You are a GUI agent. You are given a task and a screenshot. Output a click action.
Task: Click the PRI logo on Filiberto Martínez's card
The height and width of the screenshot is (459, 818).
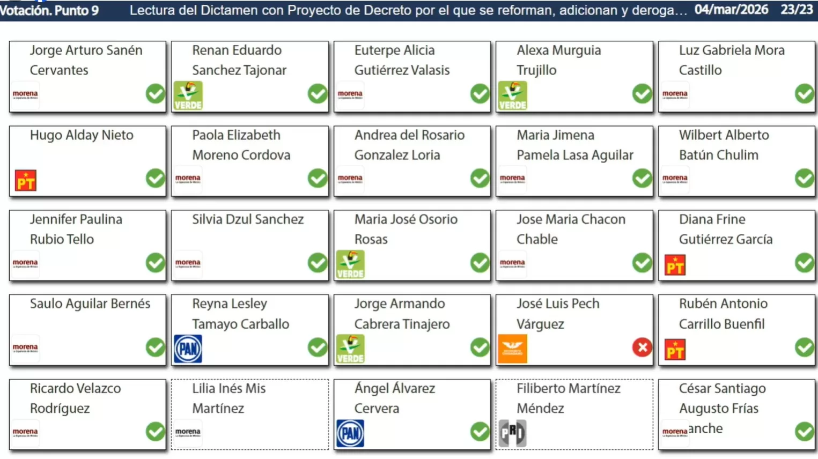pyautogui.click(x=512, y=433)
